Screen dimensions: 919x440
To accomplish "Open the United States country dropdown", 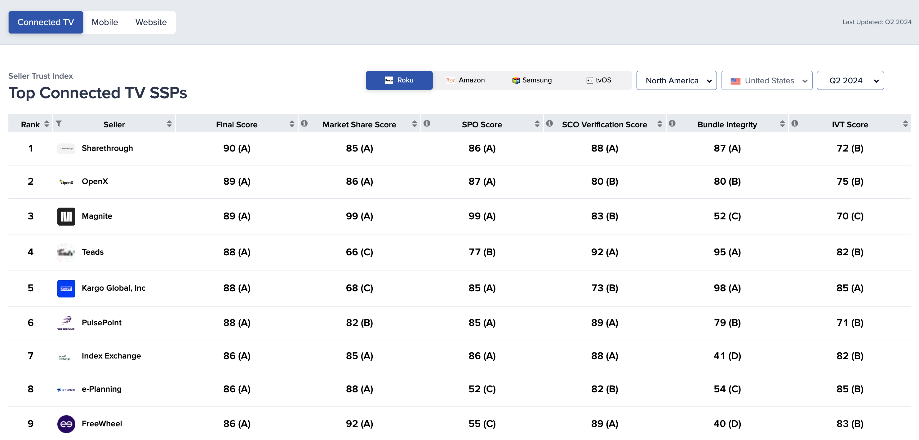I will click(767, 81).
